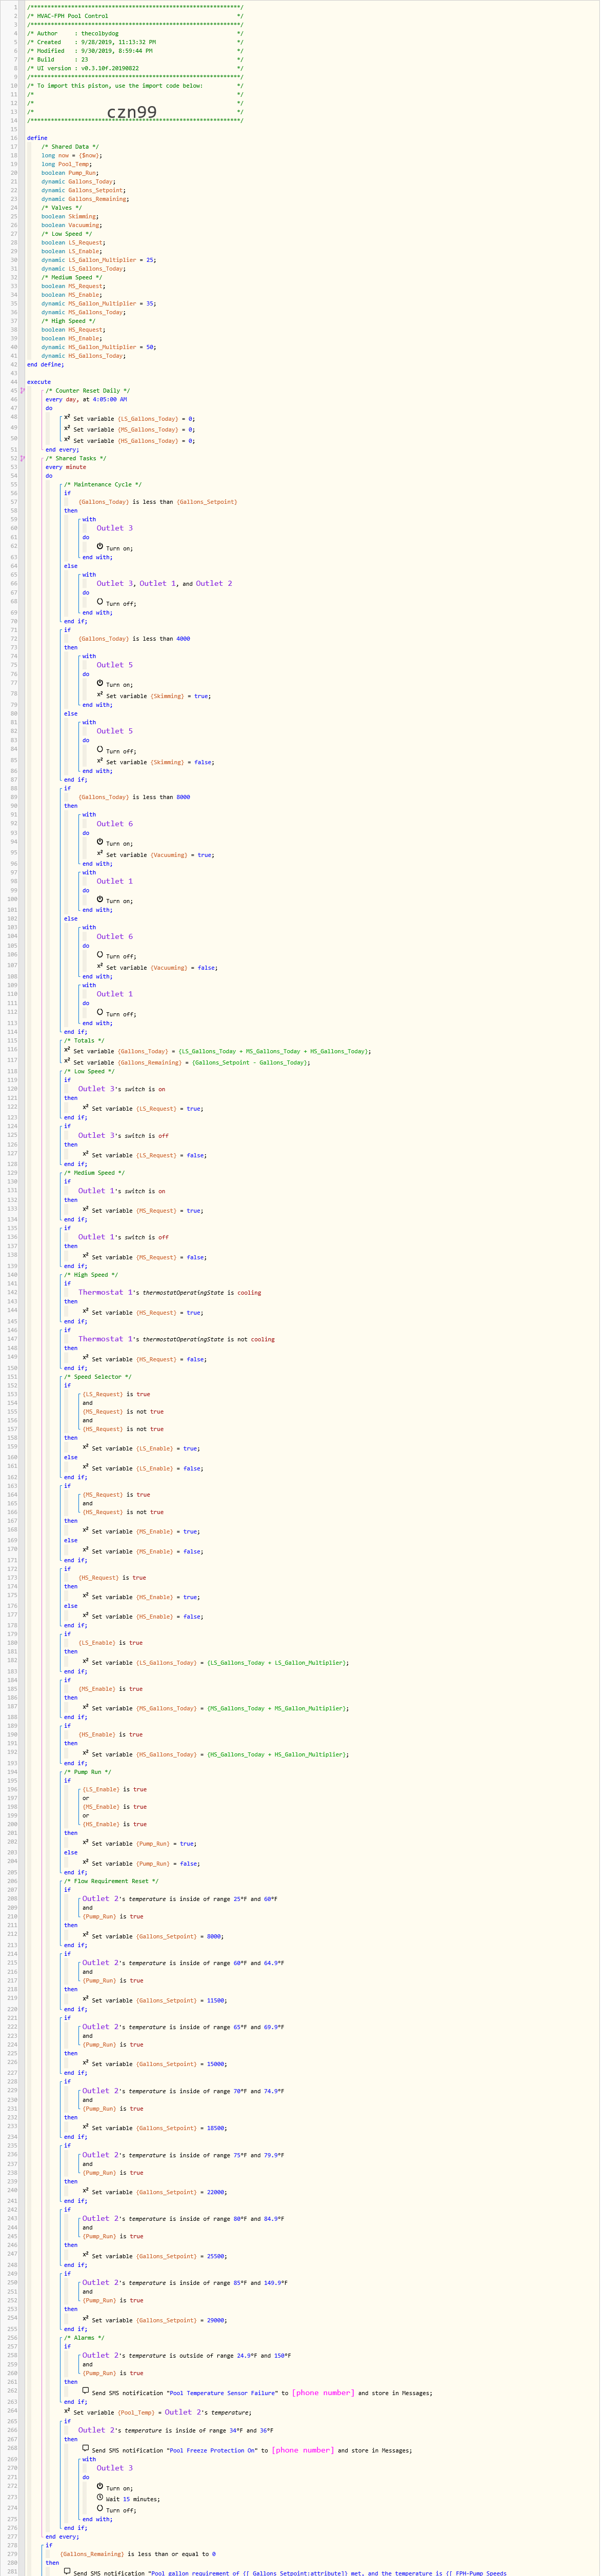Click the variable icon beside Set Skimming = true
This screenshot has width=604, height=2576.
[100, 694]
